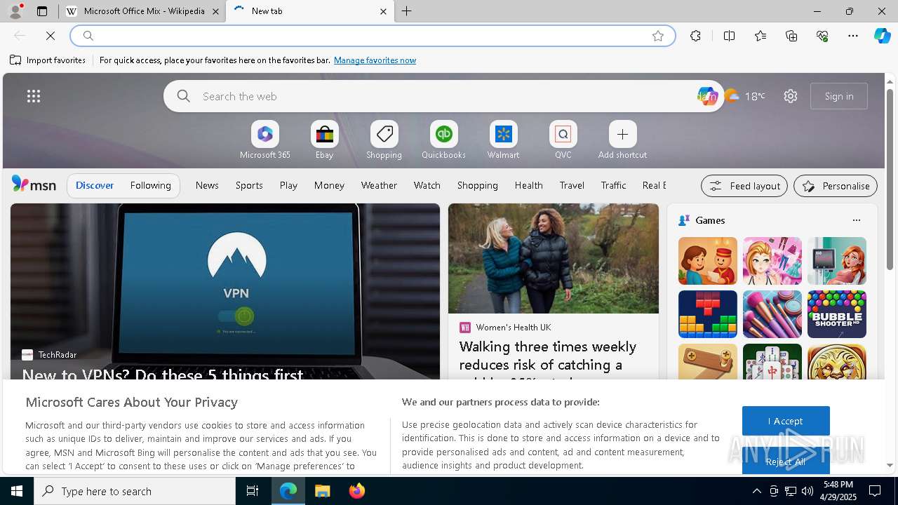Open Copilot icon in search box
Viewport: 898px width, 505px height.
click(x=706, y=96)
